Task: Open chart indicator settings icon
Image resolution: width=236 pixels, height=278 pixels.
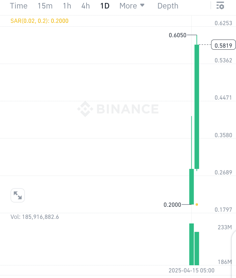Action: pos(220,6)
